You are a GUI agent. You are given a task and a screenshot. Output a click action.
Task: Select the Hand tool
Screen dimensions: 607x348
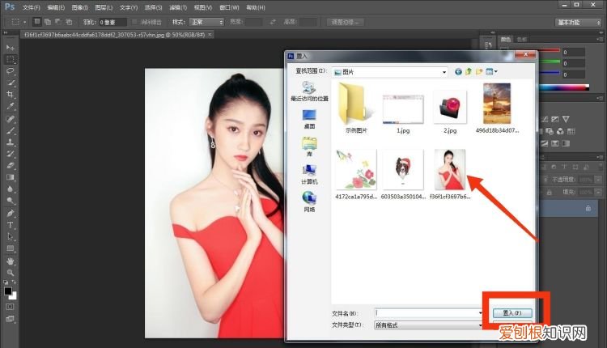[x=10, y=261]
